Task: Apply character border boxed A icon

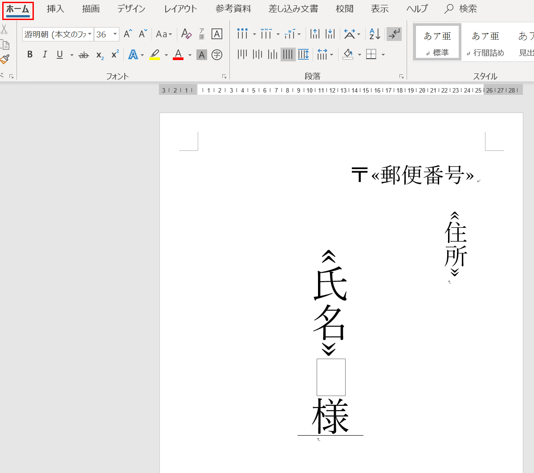Action: tap(217, 34)
